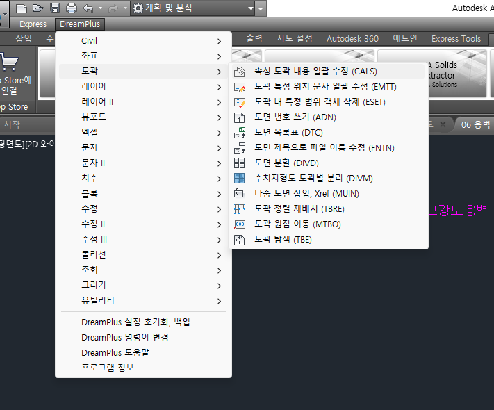
Task: Click the FNTN file rename icon
Action: click(240, 148)
